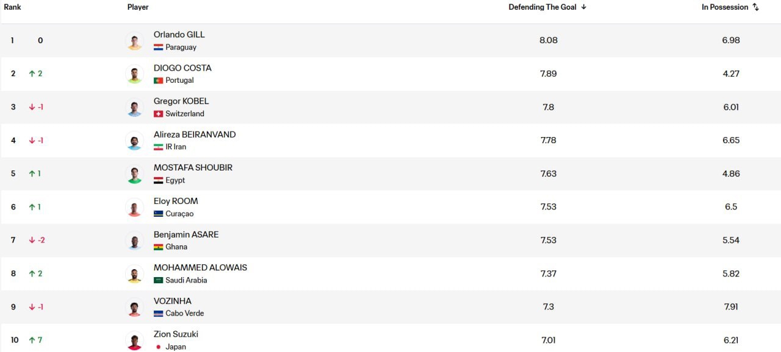Click the Paraguay flag icon
This screenshot has height=352, width=781.
click(x=158, y=48)
